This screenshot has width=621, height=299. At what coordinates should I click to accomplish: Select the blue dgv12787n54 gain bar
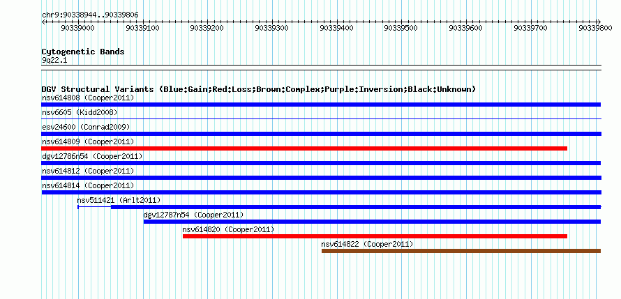click(x=372, y=222)
